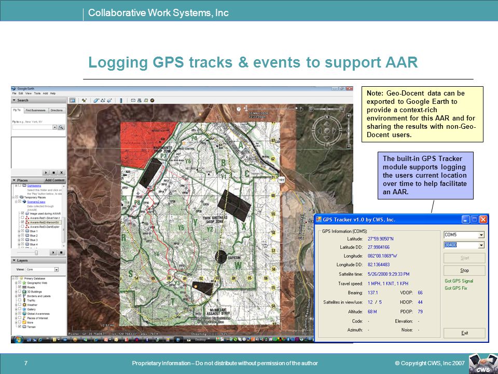Open the COM5 port dropdown
The width and height of the screenshot is (498, 374).
(x=481, y=235)
